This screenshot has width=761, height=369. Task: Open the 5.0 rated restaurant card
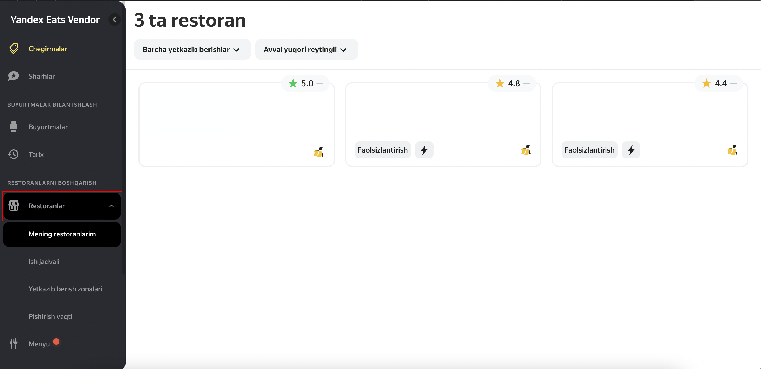236,125
